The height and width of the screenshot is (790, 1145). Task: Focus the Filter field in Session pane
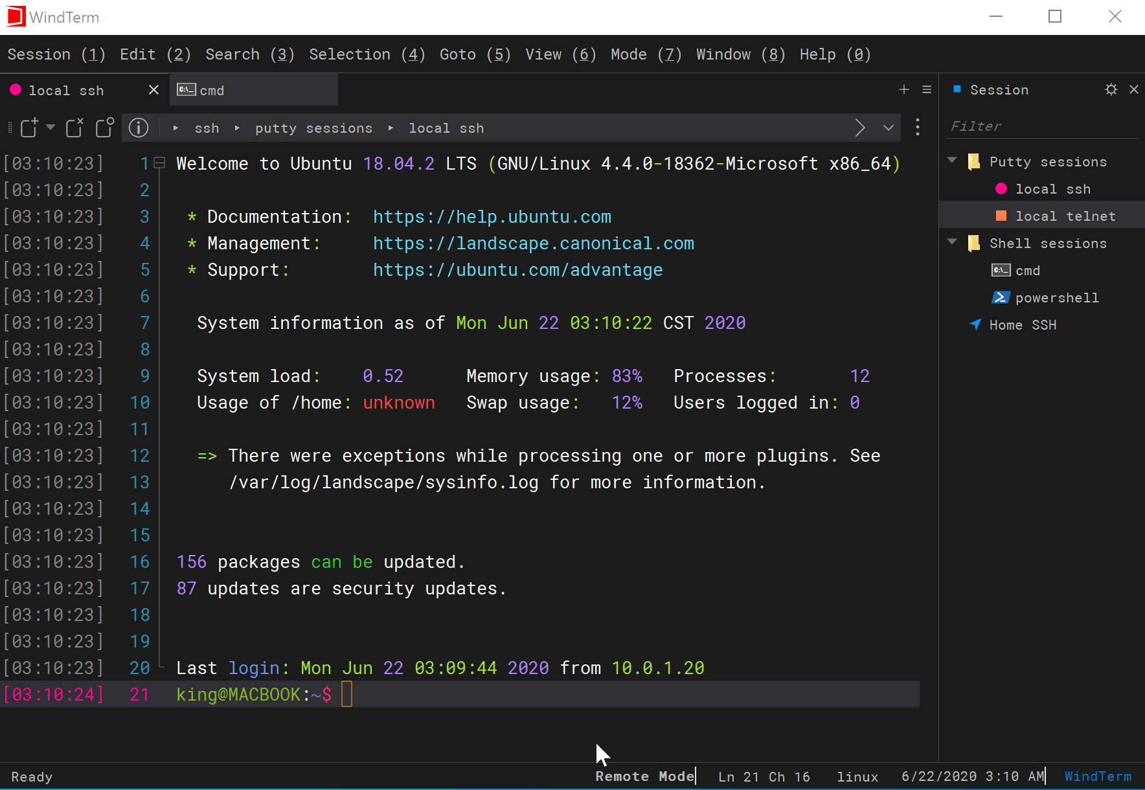coord(1041,126)
